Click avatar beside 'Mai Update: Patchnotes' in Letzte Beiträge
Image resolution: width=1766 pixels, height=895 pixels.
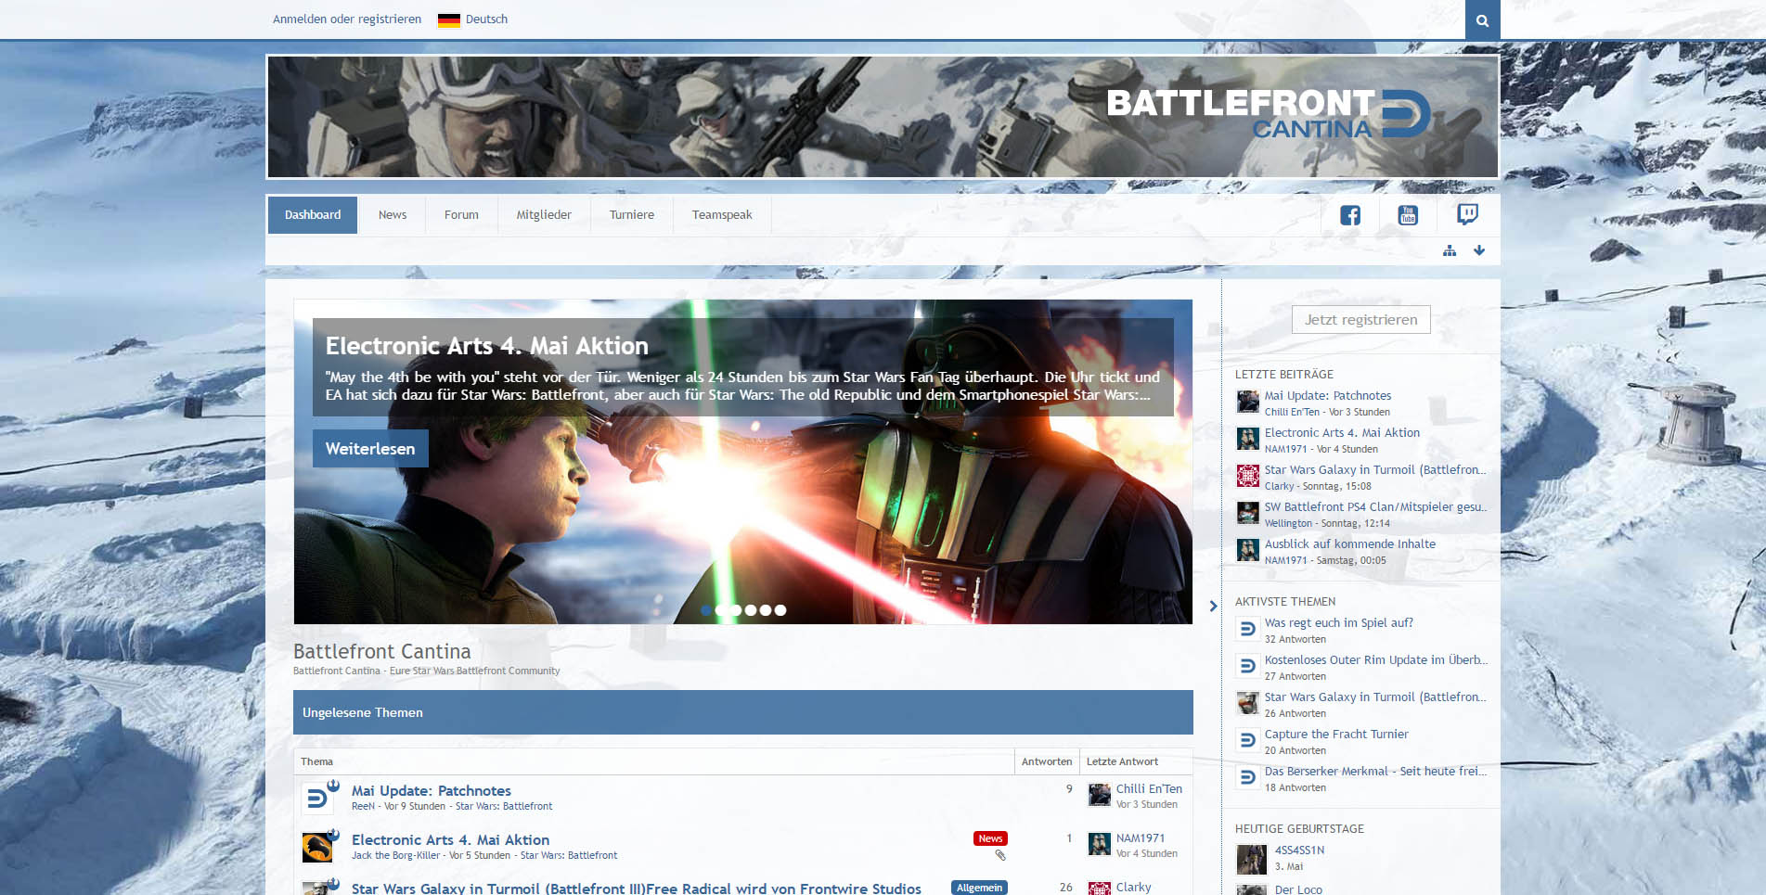1248,402
